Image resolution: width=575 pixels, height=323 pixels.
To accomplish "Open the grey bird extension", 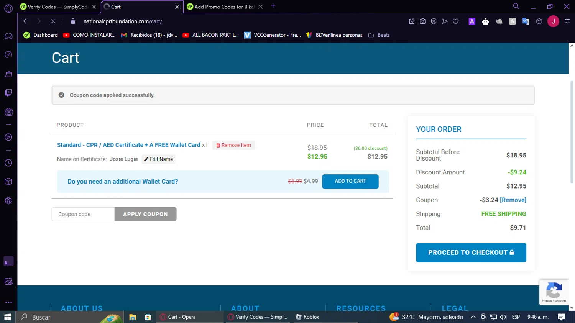I will [x=499, y=21].
